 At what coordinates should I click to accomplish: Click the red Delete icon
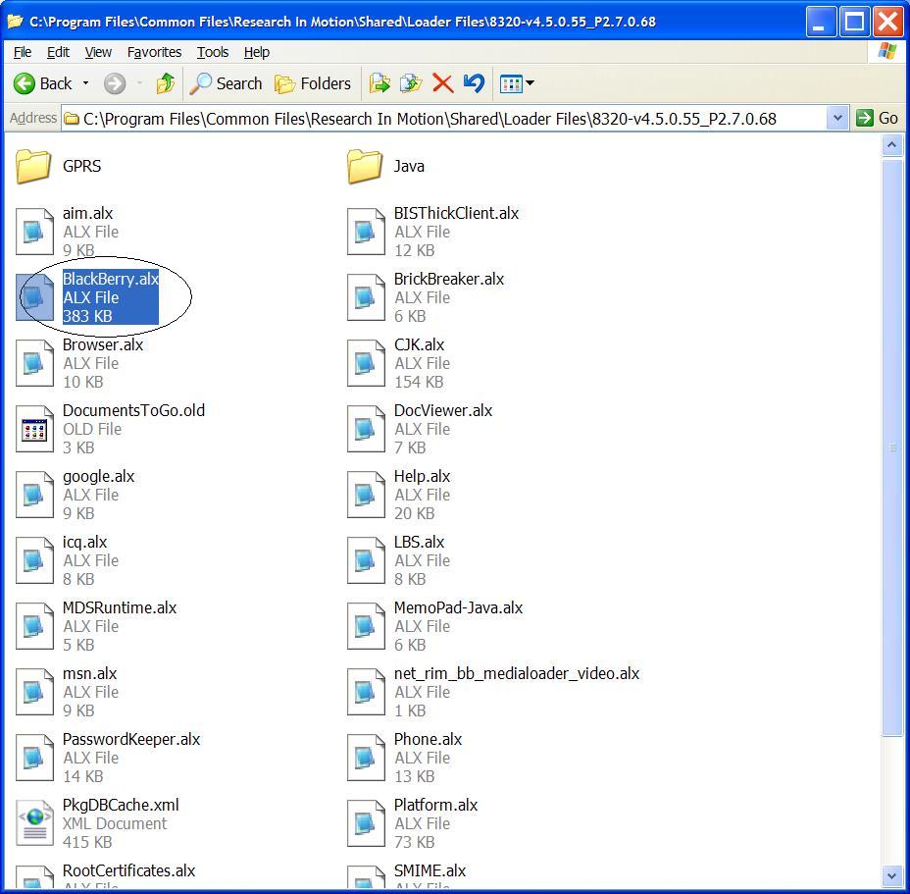pos(443,83)
